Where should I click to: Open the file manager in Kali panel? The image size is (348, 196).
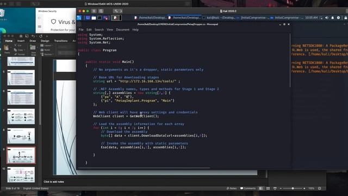point(94,18)
